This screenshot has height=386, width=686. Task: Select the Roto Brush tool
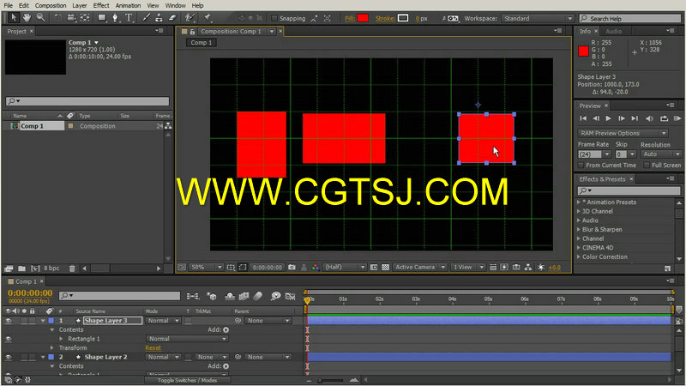(190, 18)
